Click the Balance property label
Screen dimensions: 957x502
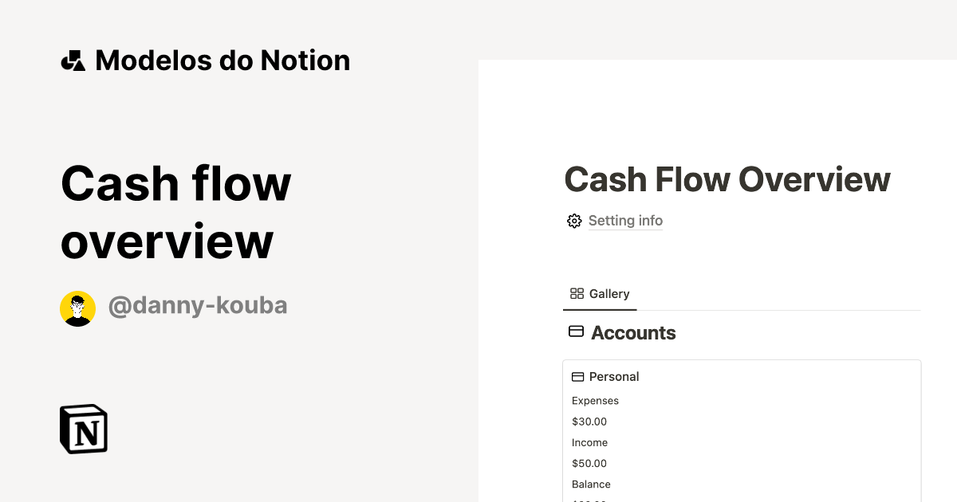[591, 484]
